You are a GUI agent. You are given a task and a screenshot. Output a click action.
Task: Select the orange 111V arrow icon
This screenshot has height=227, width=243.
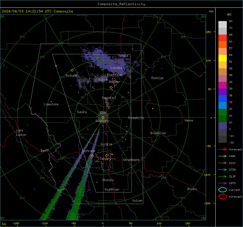222,163
